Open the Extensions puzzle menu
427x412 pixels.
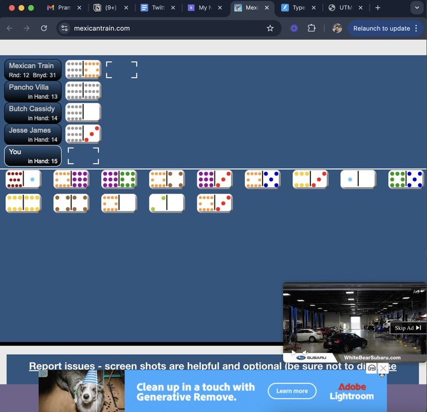[x=311, y=28]
